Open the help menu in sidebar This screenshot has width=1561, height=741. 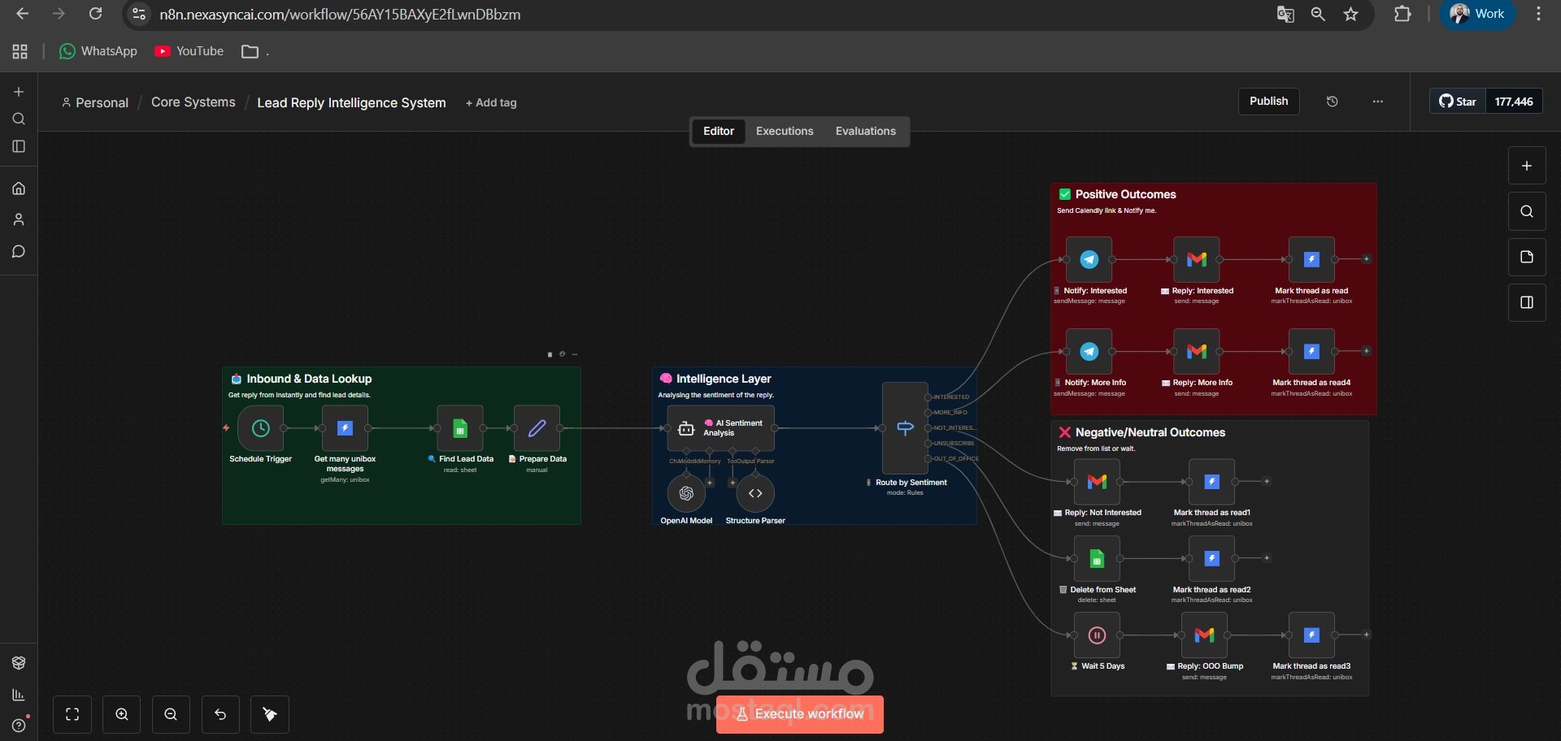(x=19, y=726)
